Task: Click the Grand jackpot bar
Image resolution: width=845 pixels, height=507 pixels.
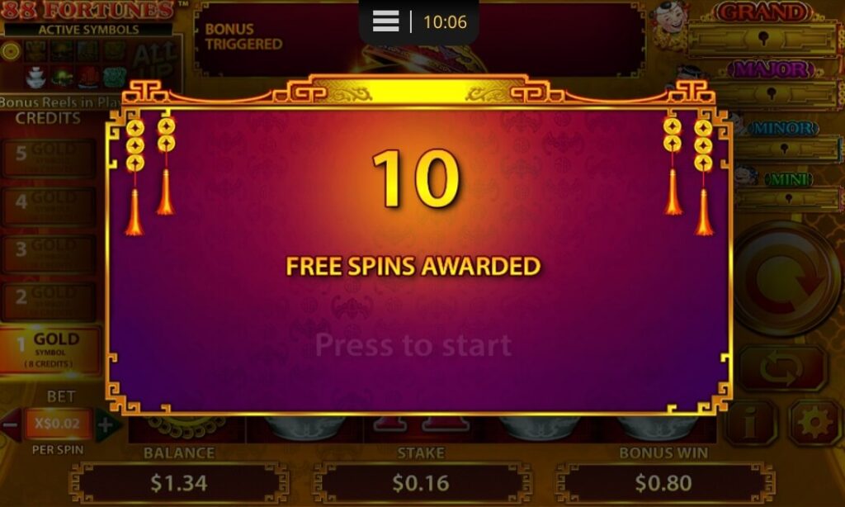Action: [x=762, y=40]
